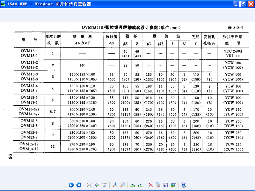Click the jack model 'YKD 18'

(x=233, y=56)
